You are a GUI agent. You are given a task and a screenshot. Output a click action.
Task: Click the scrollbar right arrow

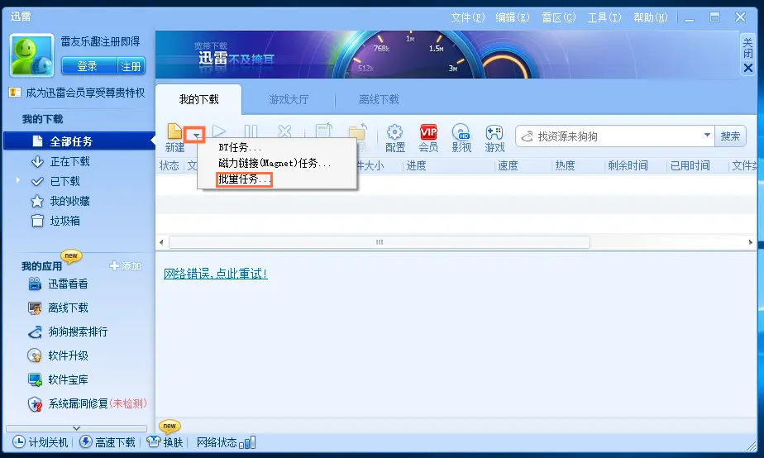tap(751, 242)
